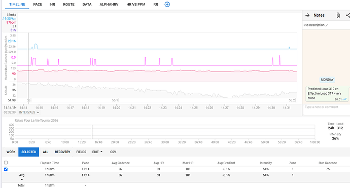Open the FIELDS selector
Screen dimensions: 350x188
81,152
